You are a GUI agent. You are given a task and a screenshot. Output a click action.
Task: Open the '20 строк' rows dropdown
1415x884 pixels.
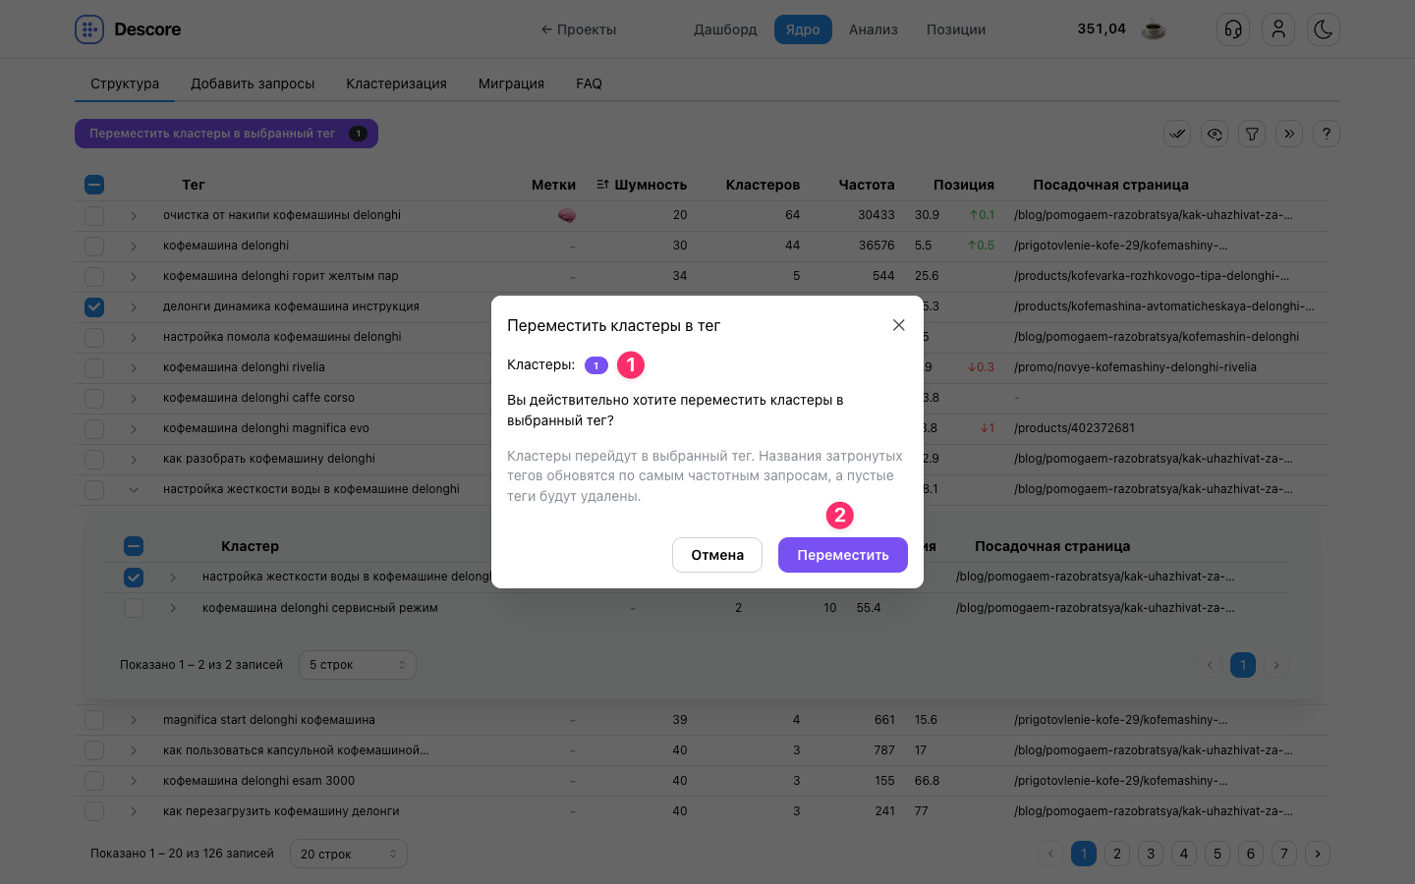(x=348, y=854)
